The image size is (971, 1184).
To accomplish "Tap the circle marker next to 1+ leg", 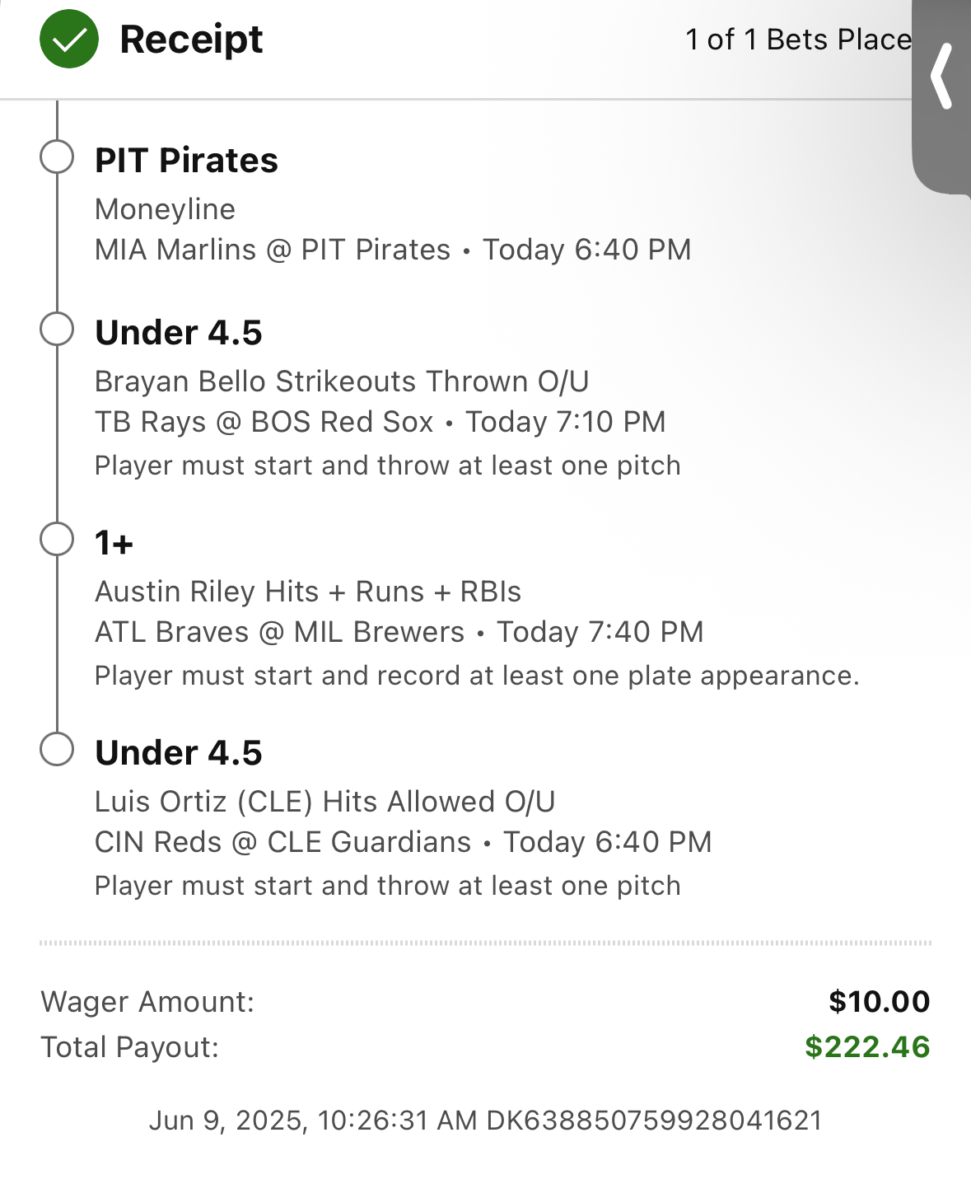I will 57,540.
